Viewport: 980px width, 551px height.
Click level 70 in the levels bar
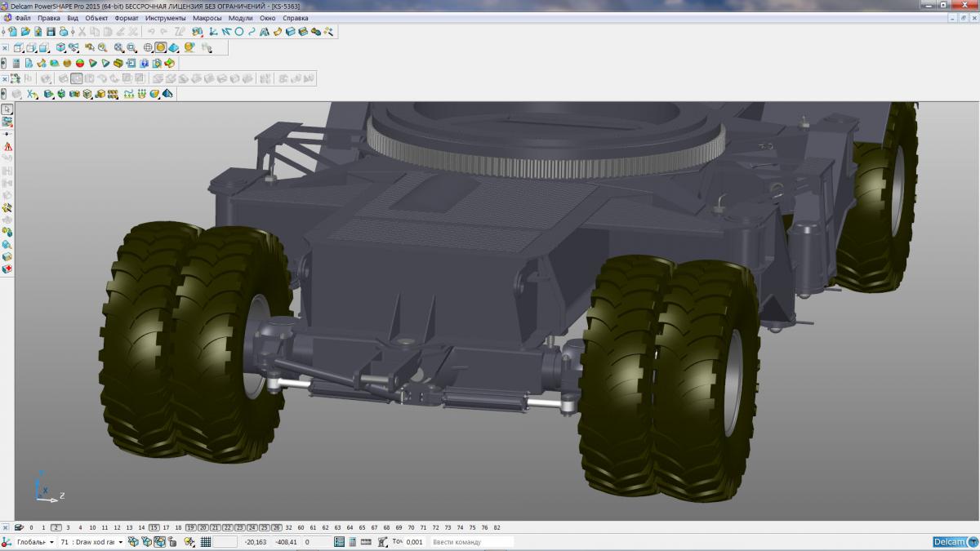click(411, 527)
